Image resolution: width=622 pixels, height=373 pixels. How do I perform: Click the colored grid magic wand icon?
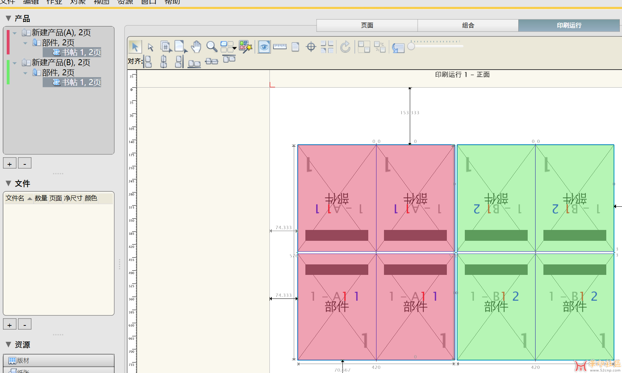tap(246, 47)
